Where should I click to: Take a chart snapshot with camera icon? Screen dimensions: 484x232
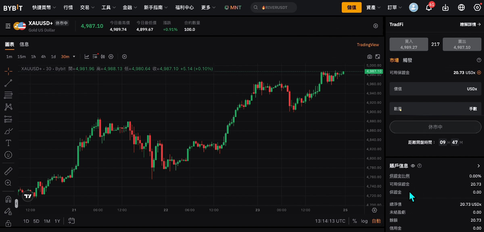(x=369, y=57)
